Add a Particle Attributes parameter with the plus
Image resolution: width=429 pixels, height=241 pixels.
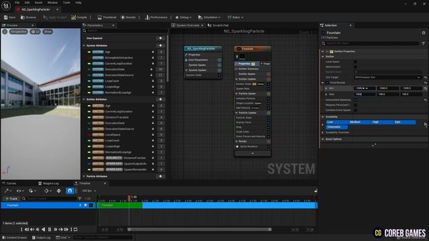tap(161, 176)
